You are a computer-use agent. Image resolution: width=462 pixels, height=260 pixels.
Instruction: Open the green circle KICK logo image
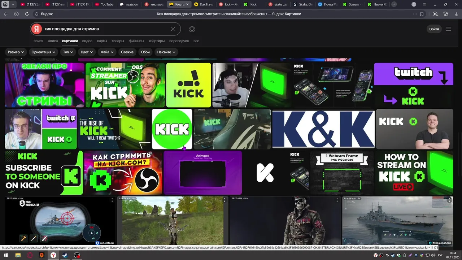[172, 129]
